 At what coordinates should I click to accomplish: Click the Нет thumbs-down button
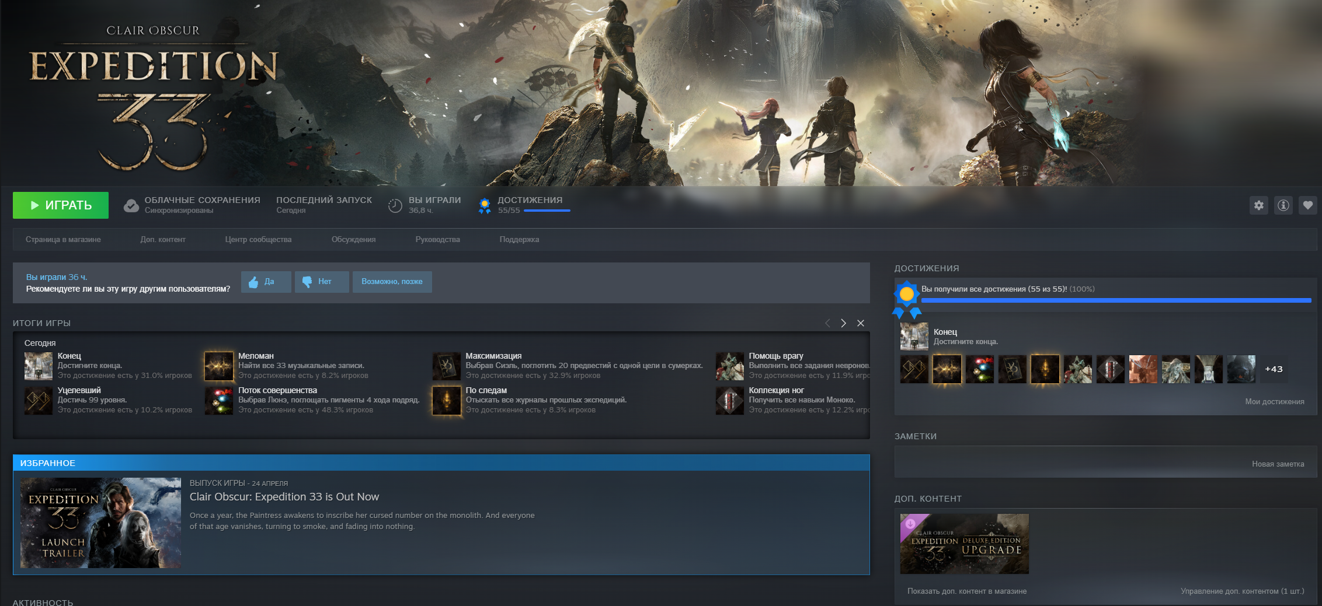click(x=322, y=282)
